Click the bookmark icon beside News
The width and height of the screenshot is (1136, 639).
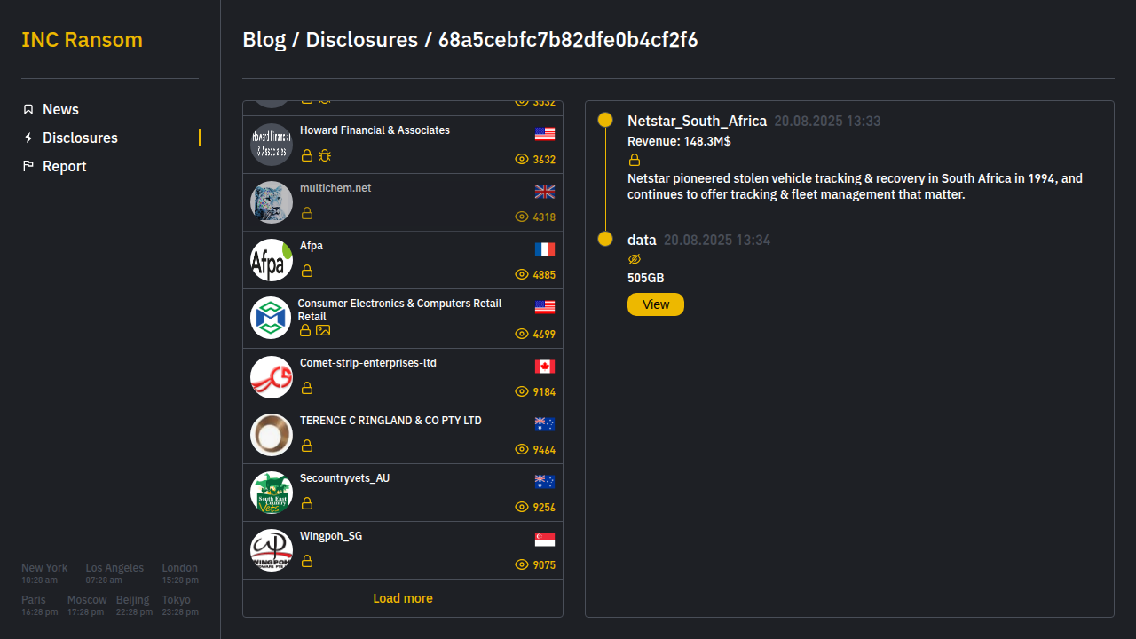pos(28,109)
